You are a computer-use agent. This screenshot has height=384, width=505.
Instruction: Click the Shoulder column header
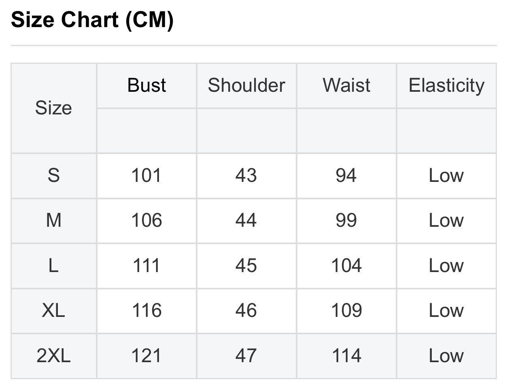point(246,86)
